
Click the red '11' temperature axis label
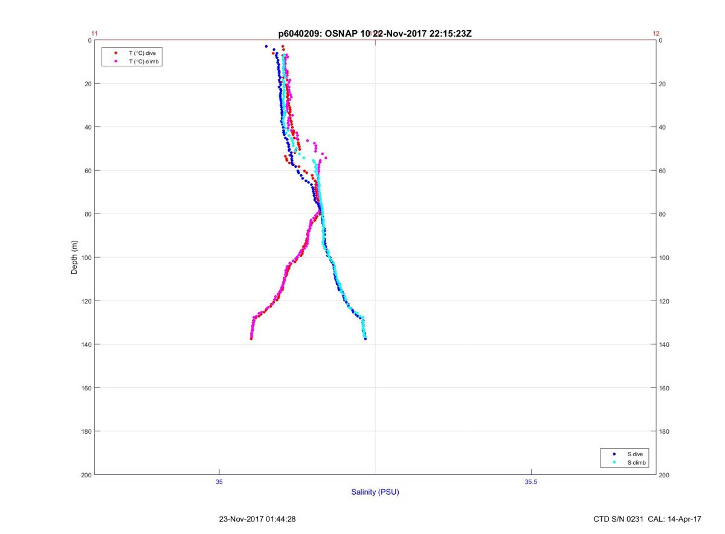click(x=94, y=34)
